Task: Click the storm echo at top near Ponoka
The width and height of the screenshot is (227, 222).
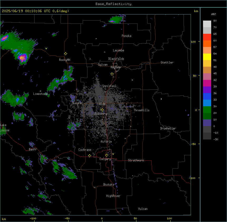Action: (115, 20)
